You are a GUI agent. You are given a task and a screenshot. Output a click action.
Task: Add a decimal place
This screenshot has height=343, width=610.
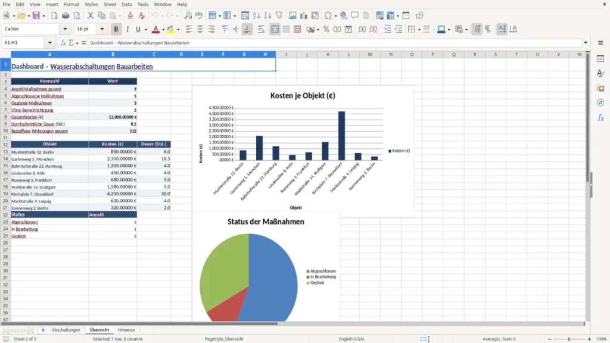[362, 29]
